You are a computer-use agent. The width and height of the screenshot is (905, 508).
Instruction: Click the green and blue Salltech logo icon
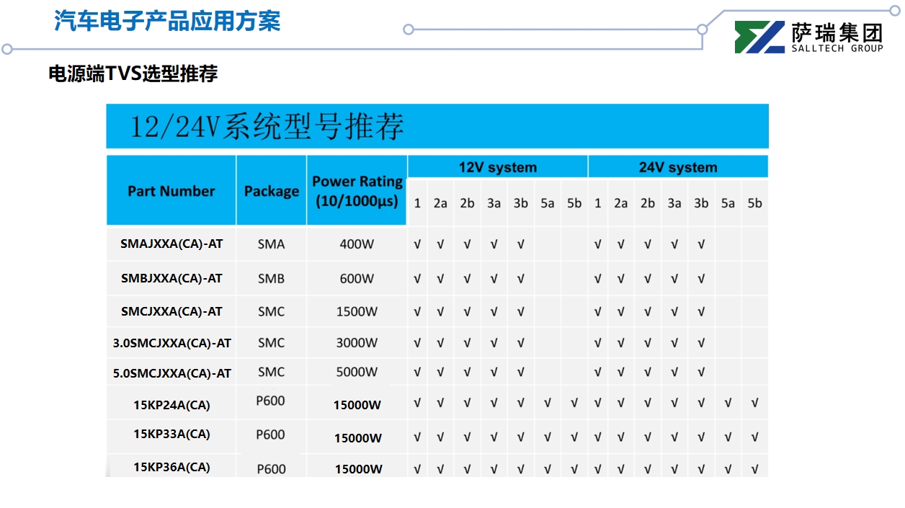pos(759,37)
